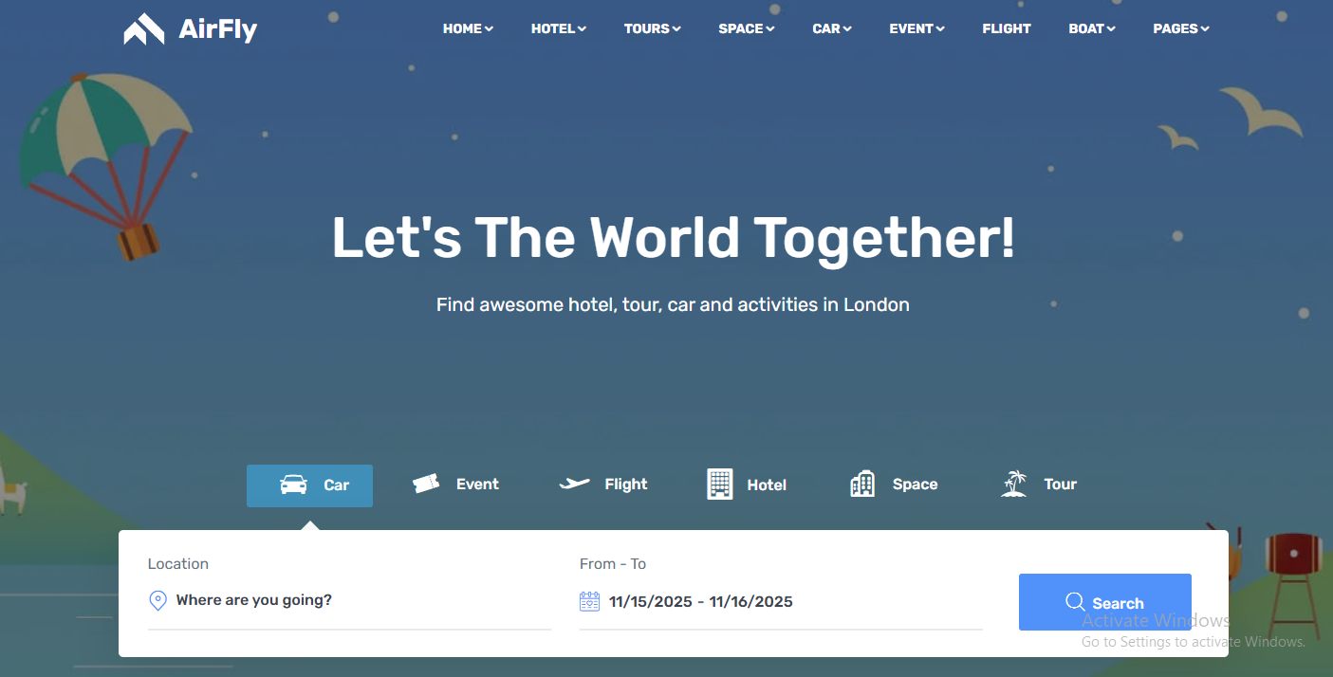Expand the TOURS dropdown menu
1333x677 pixels.
click(653, 28)
